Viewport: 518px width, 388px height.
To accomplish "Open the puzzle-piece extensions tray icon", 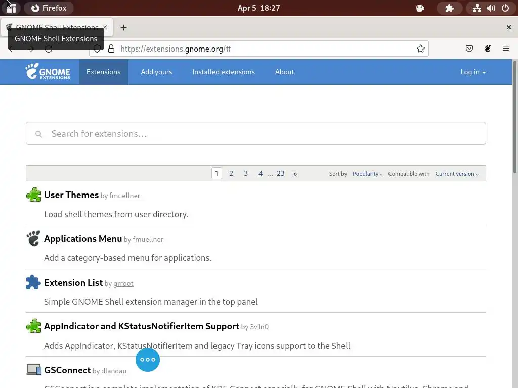I will [x=449, y=8].
